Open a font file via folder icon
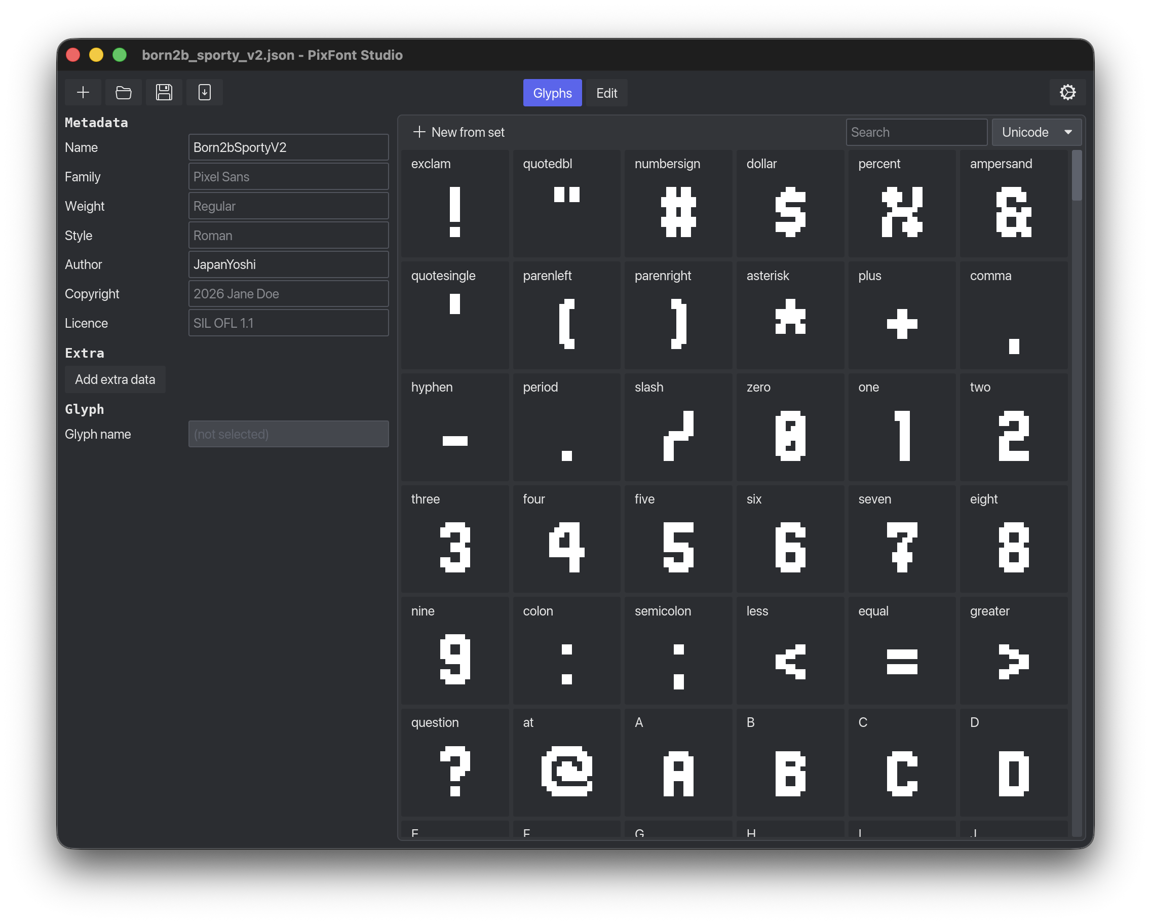 [x=123, y=92]
